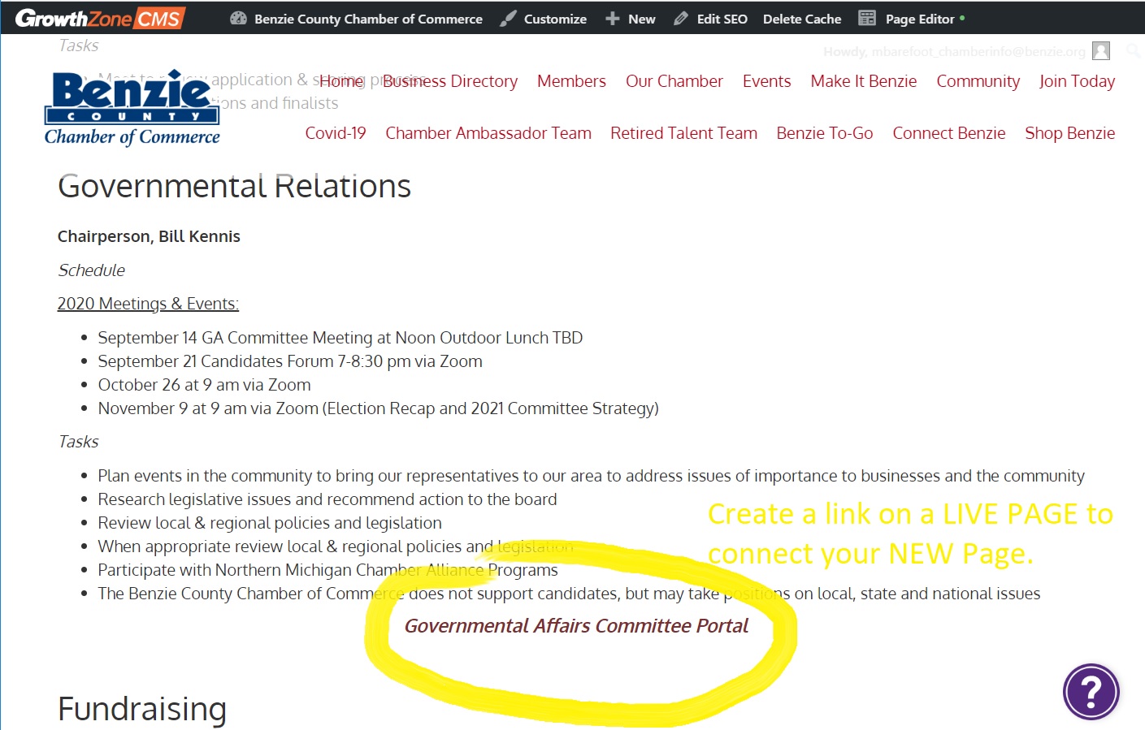Click the plus icon for New

click(613, 19)
